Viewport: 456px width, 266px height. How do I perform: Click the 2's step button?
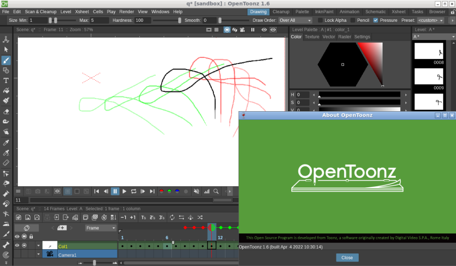pyautogui.click(x=153, y=217)
